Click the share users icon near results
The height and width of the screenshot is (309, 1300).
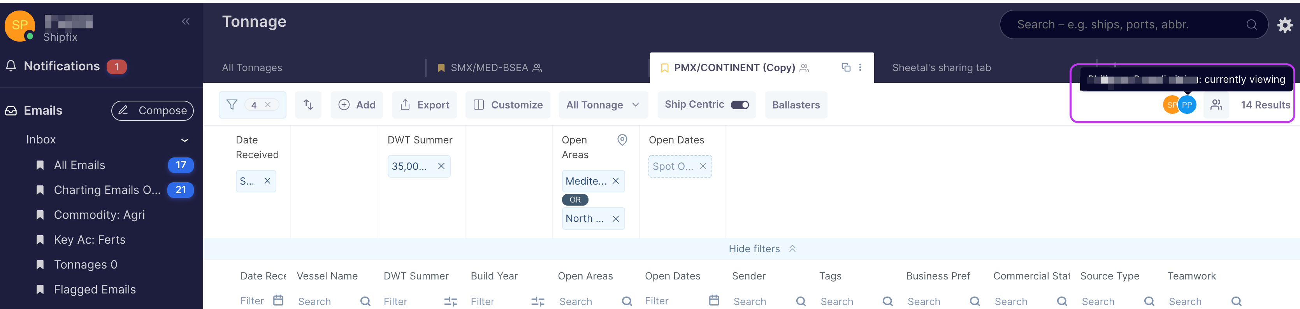click(1216, 105)
